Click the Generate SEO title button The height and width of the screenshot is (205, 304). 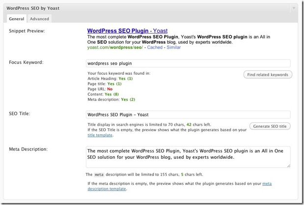[x=270, y=126]
